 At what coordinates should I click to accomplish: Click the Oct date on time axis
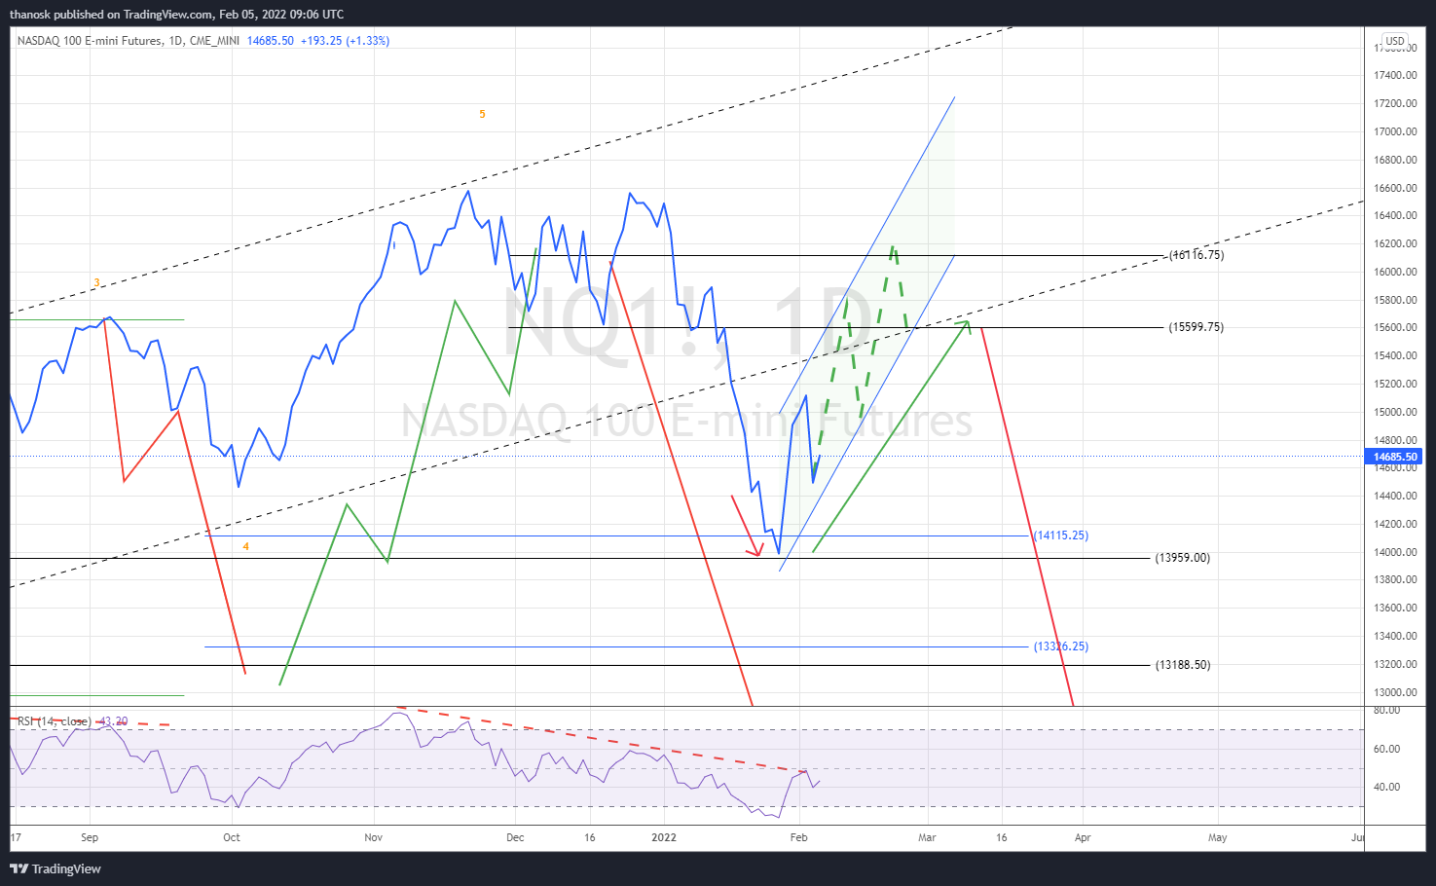point(232,837)
